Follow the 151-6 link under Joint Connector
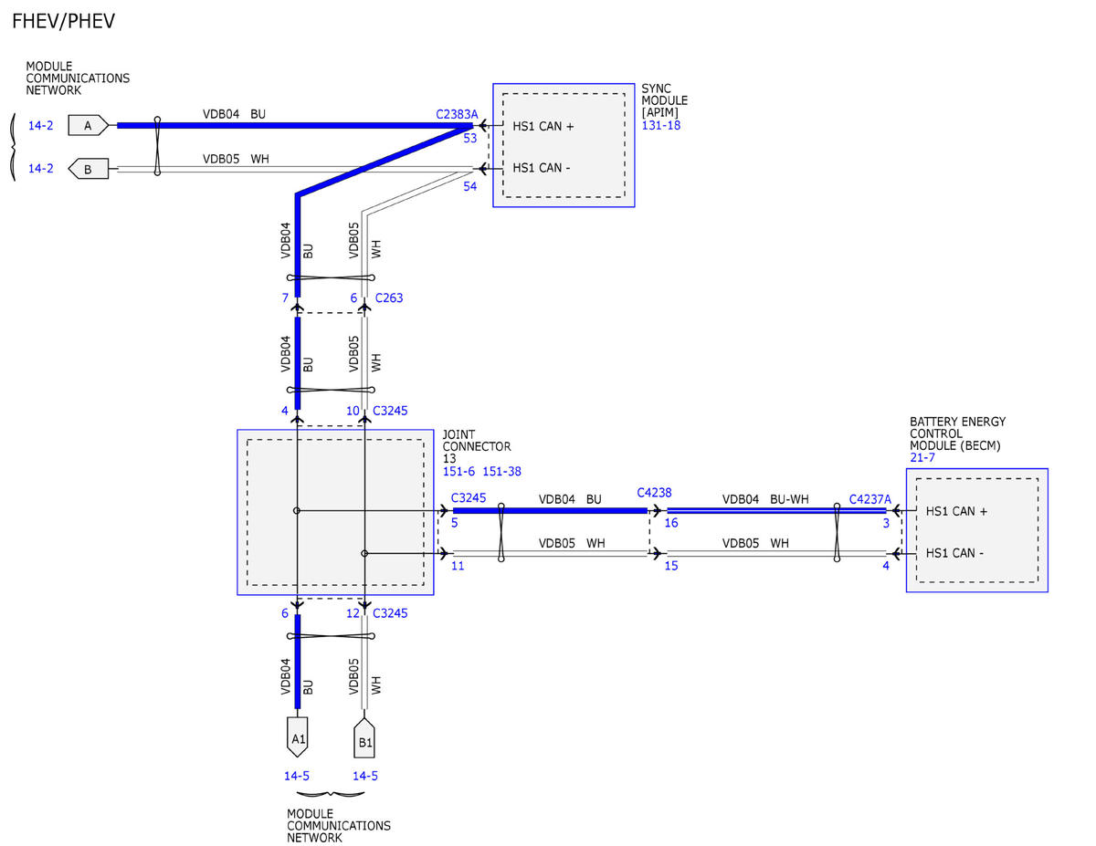Viewport: 1096px width, 846px height. pos(459,472)
